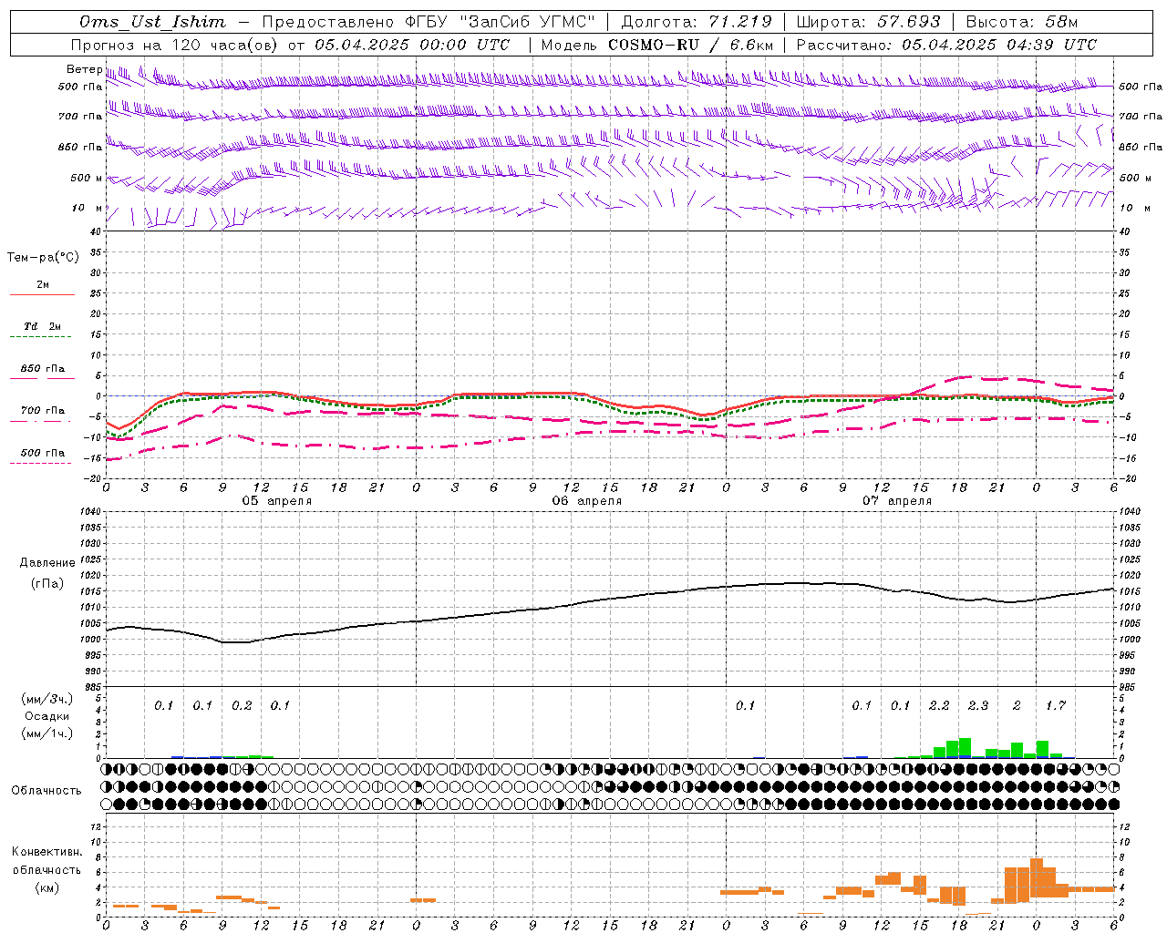Click the Td 2м dew point legend entry
Screen dimensions: 1167x933
pyautogui.click(x=43, y=326)
